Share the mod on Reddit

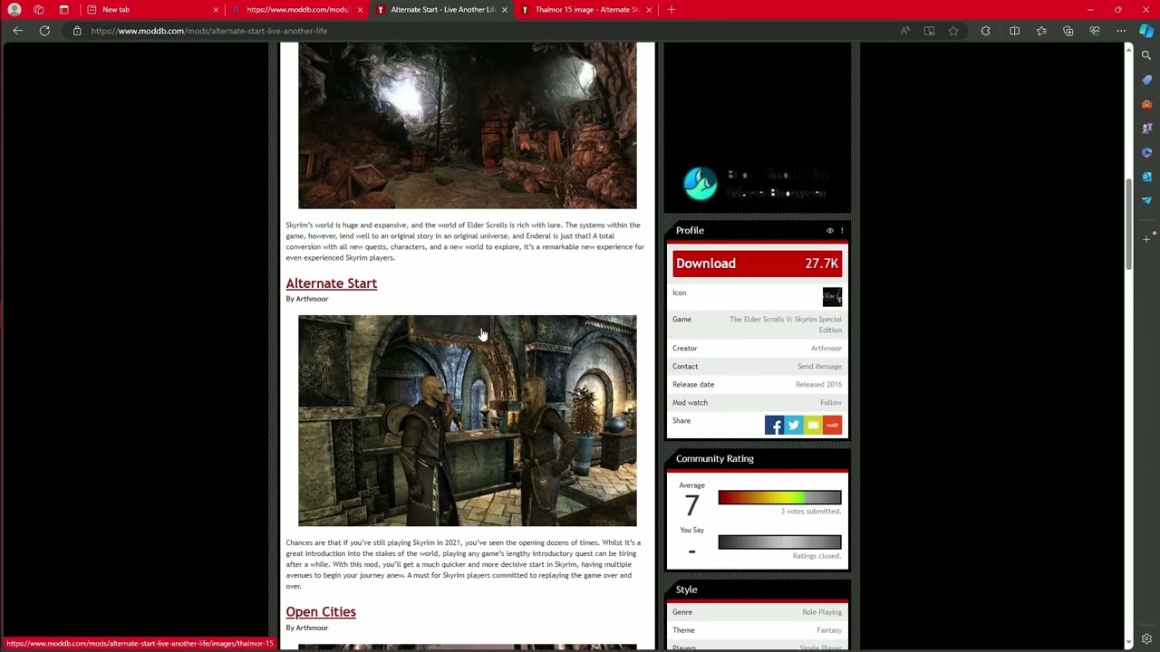[832, 425]
